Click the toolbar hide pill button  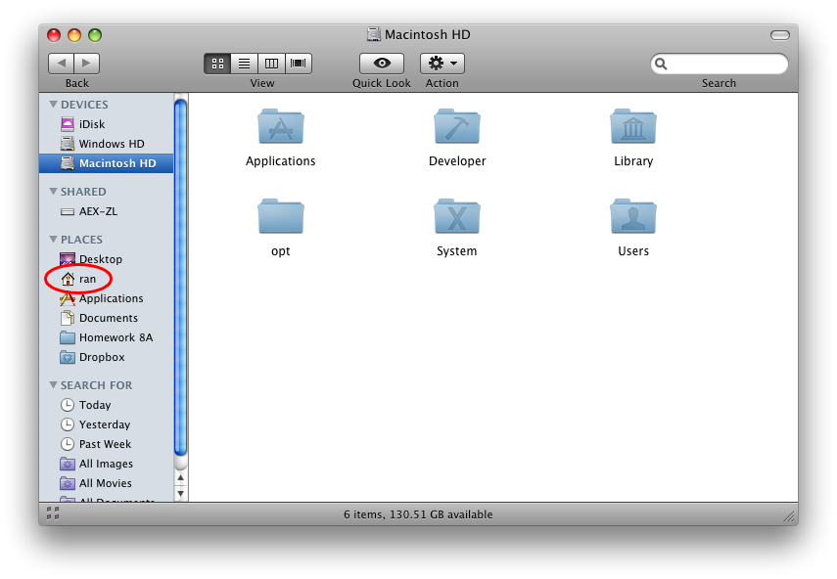(780, 35)
